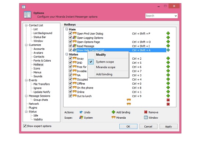Image resolution: width=202 pixels, height=141 pixels.
Task: Click green plus on Away row
Action: (x=168, y=59)
